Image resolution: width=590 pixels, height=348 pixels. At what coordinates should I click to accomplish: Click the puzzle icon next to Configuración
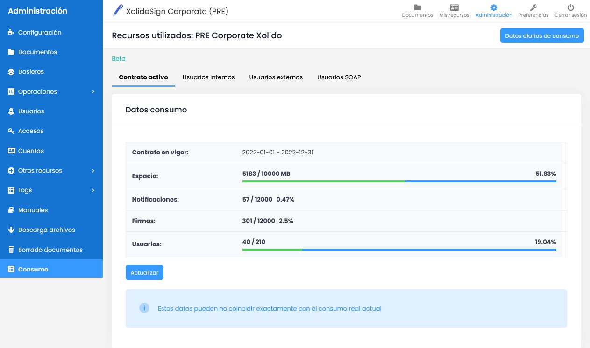click(x=11, y=33)
